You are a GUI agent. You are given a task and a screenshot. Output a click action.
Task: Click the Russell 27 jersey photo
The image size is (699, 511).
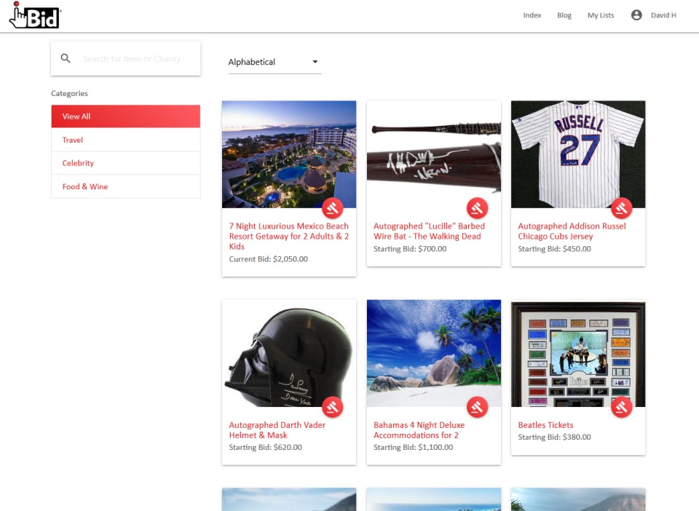pos(578,154)
